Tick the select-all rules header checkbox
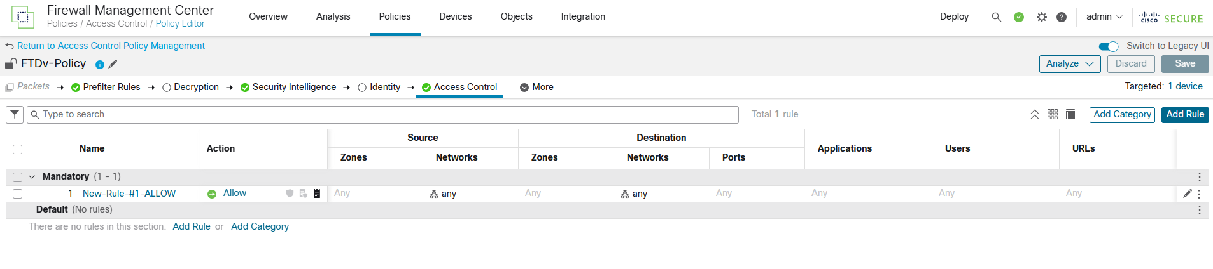1213x269 pixels. [18, 149]
